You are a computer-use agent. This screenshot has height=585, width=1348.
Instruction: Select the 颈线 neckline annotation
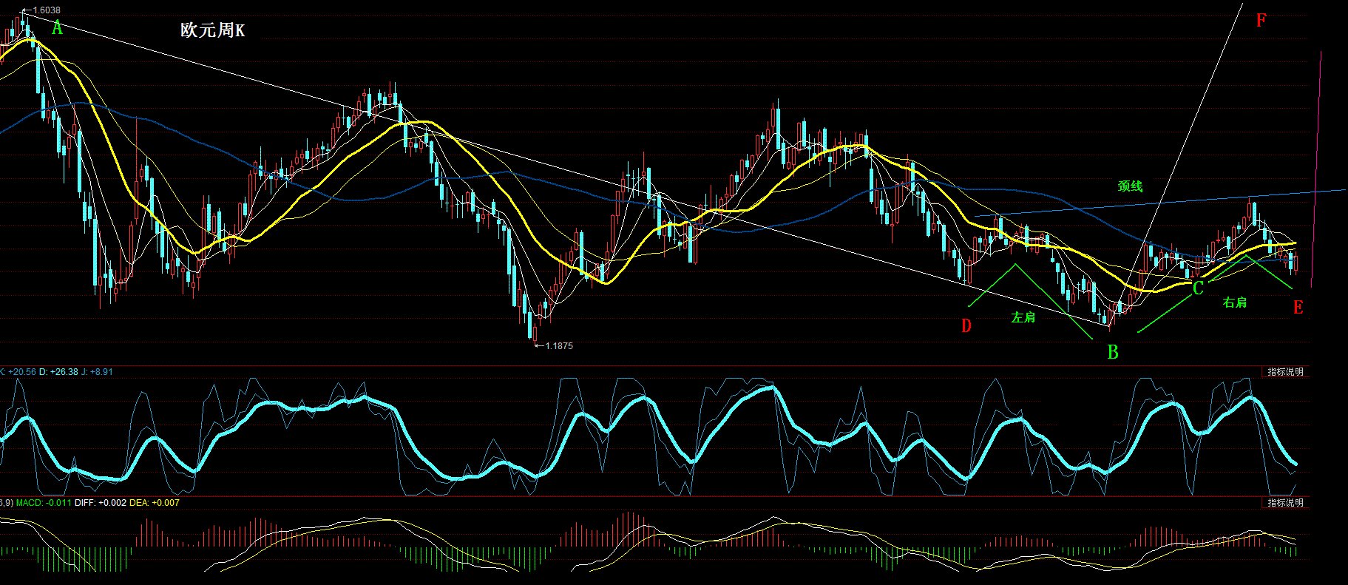[x=1131, y=186]
